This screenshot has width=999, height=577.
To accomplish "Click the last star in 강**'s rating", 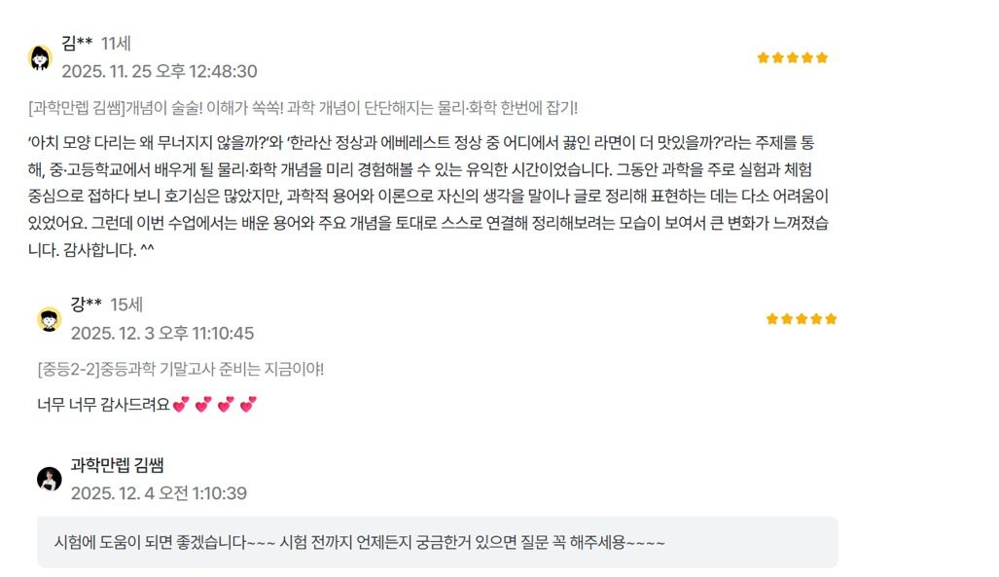I will [x=831, y=319].
